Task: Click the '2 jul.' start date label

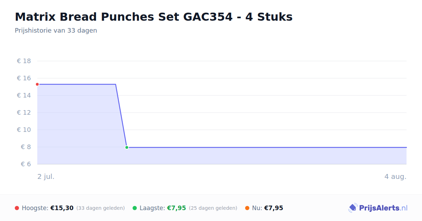Action: pyautogui.click(x=46, y=176)
